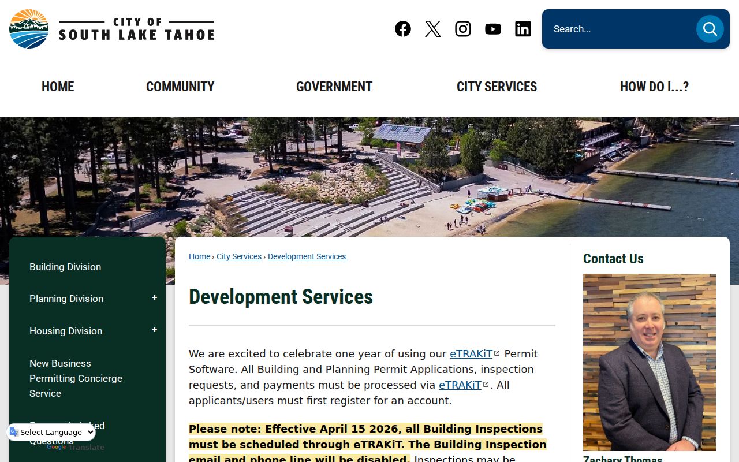
Task: Click the Development Services heading
Action: point(281,297)
